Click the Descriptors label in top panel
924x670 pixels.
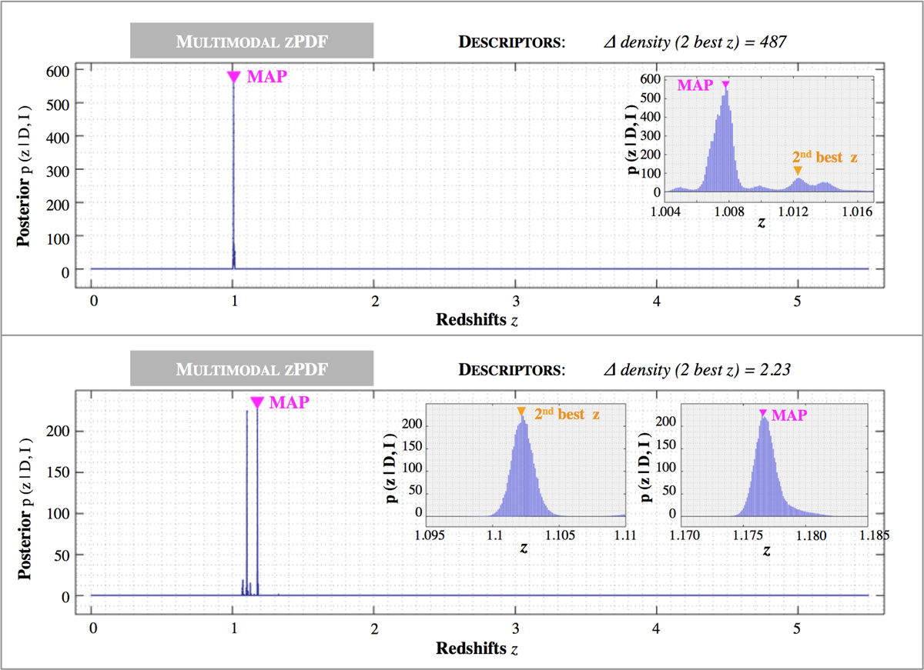click(x=512, y=42)
